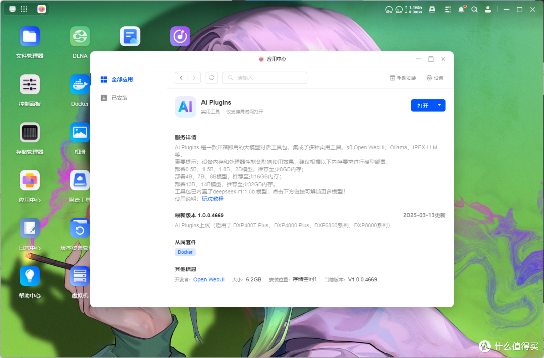The image size is (544, 358).
Task: Go back with the left arrow button
Action: click(x=181, y=78)
